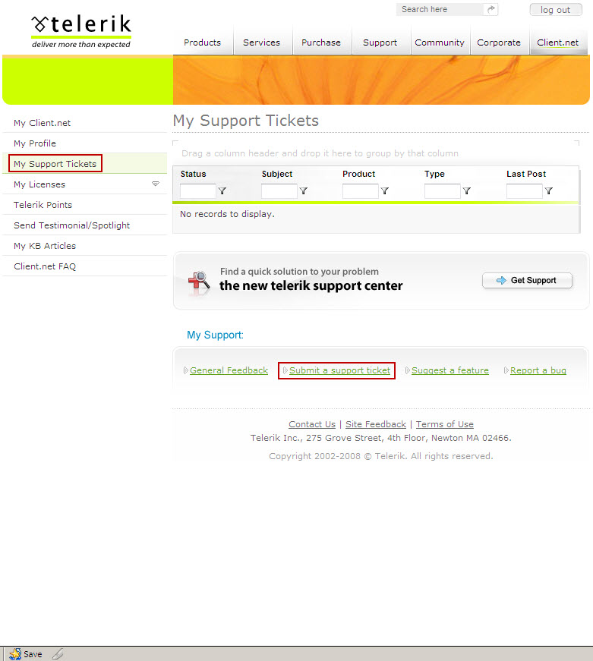Click the General Feedback link
Image resolution: width=593 pixels, height=661 pixels.
[229, 370]
